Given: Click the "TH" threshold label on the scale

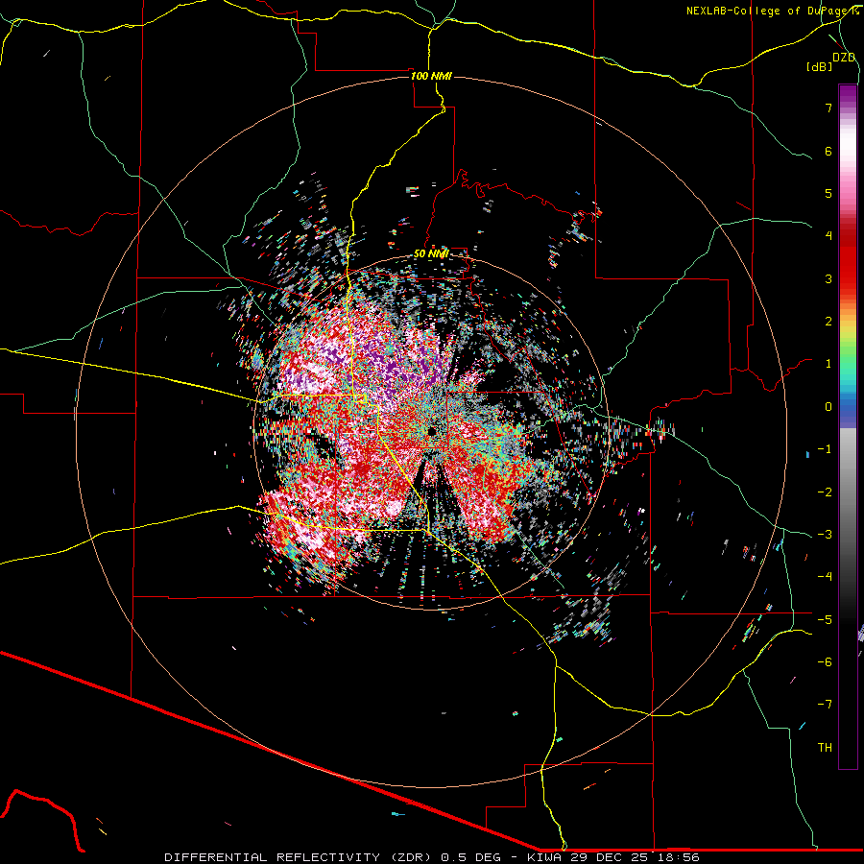Looking at the screenshot, I should tap(825, 748).
